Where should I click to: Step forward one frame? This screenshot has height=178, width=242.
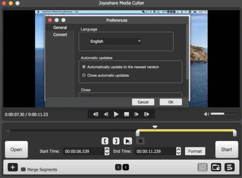point(136,114)
